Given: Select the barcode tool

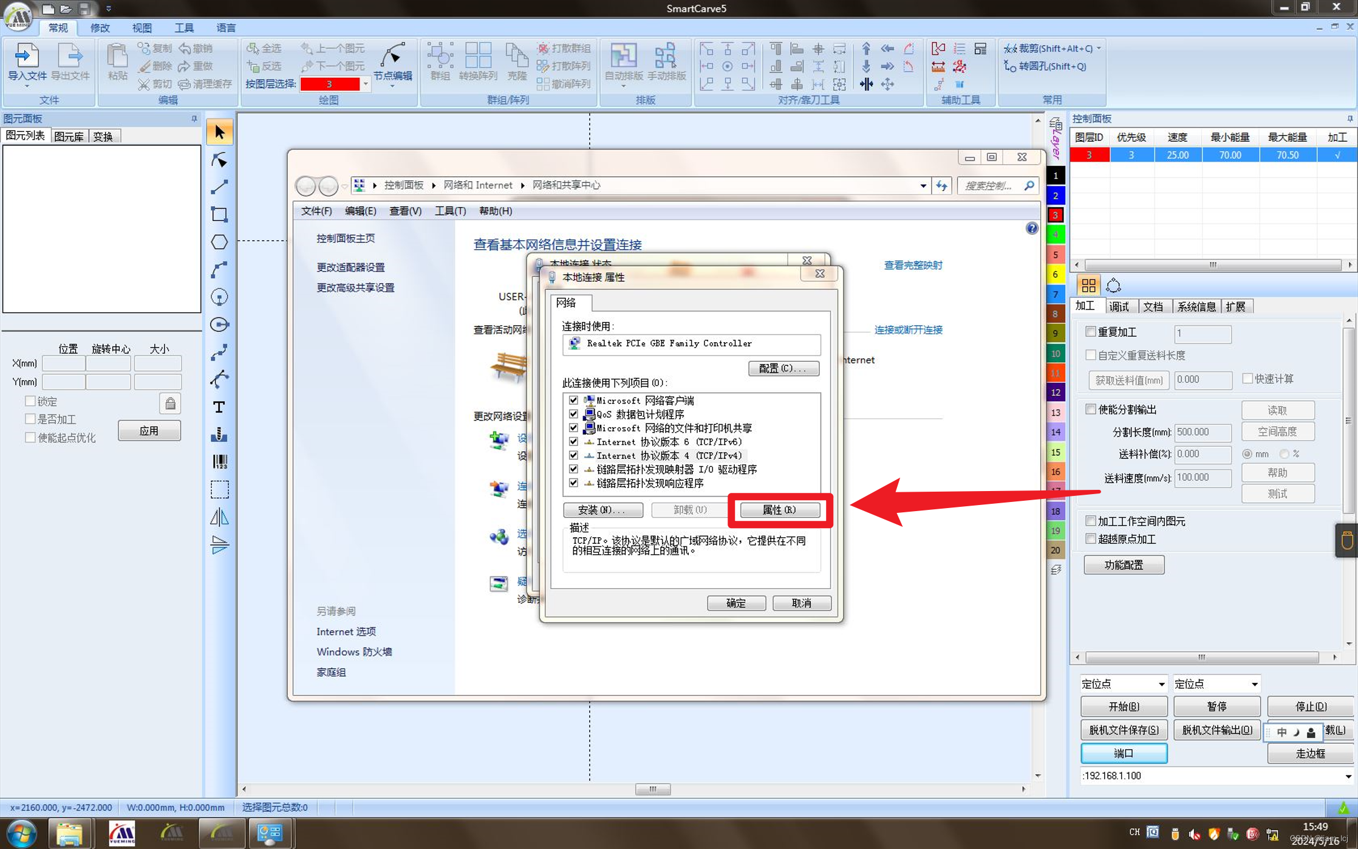Looking at the screenshot, I should (219, 462).
